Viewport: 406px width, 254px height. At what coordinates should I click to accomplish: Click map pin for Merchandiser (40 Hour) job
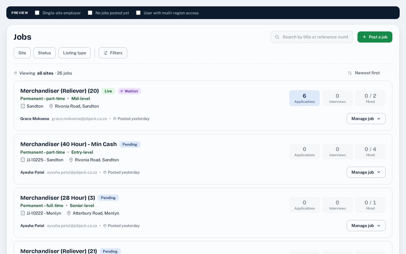coord(71,160)
